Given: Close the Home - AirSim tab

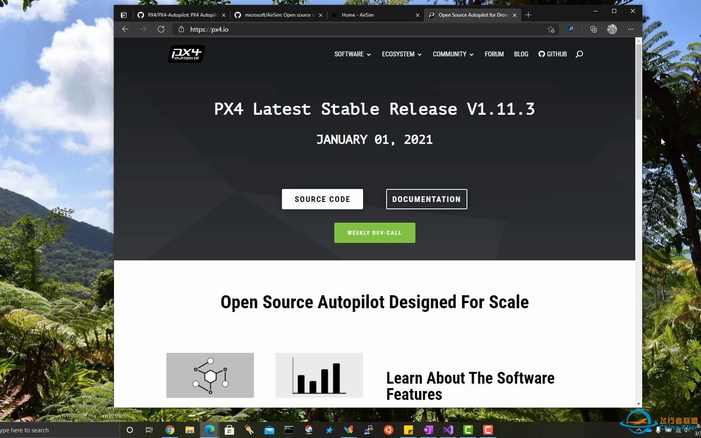Looking at the screenshot, I should (x=417, y=15).
